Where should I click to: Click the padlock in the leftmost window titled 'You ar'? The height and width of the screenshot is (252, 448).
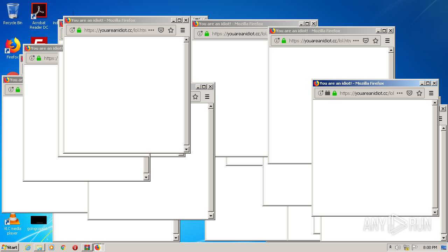[18, 90]
